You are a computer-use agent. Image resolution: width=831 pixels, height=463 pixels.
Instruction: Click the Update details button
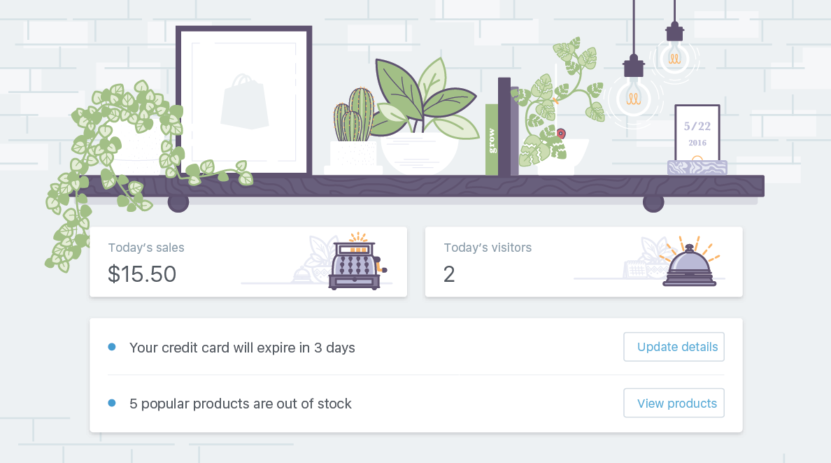(x=674, y=347)
